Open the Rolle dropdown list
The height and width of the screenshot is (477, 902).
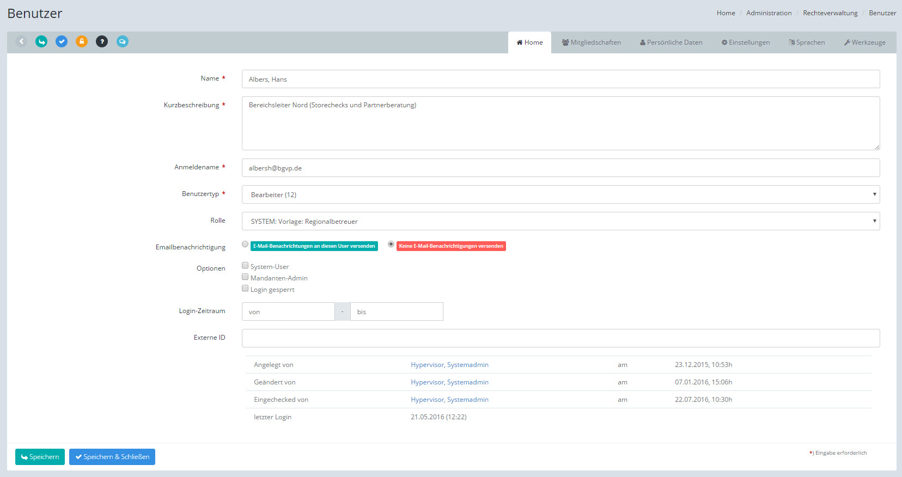point(560,221)
